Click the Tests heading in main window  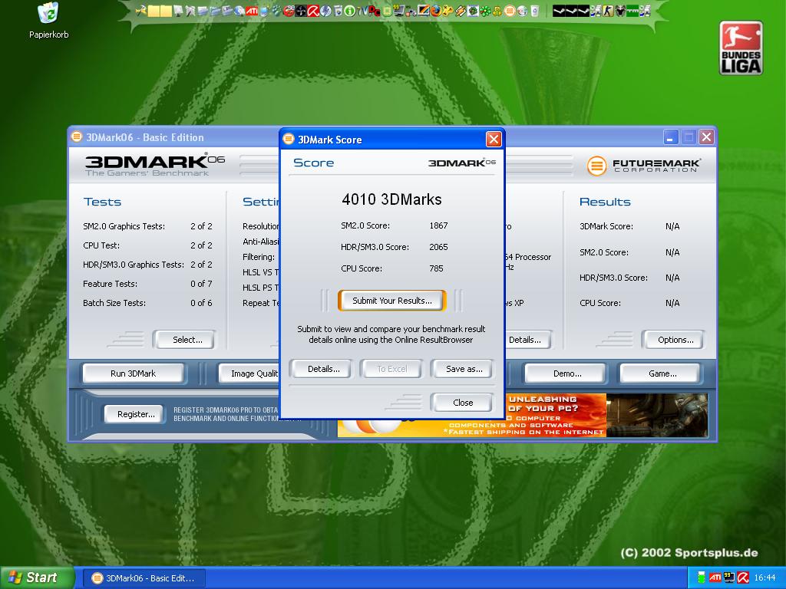point(102,202)
